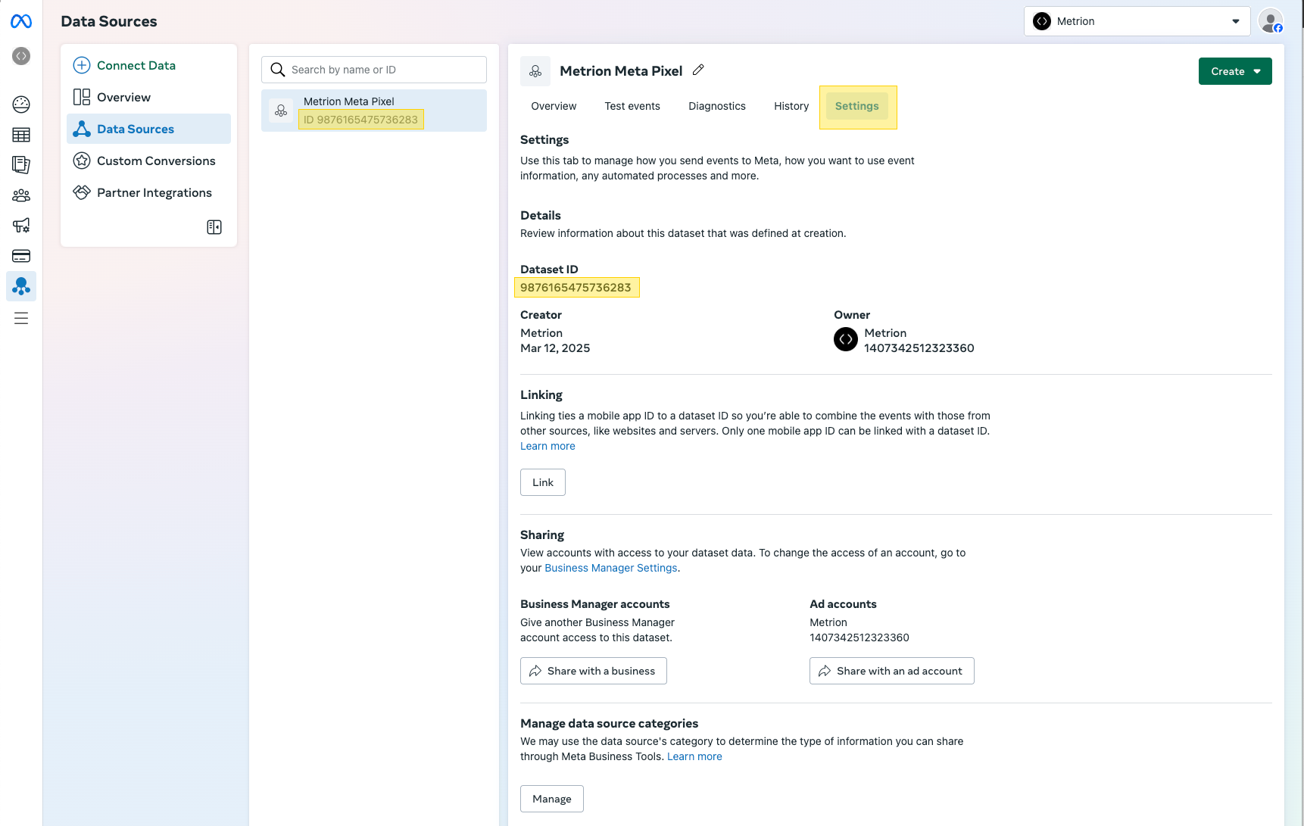This screenshot has width=1304, height=826.
Task: Open the credit card billing icon
Action: click(21, 256)
